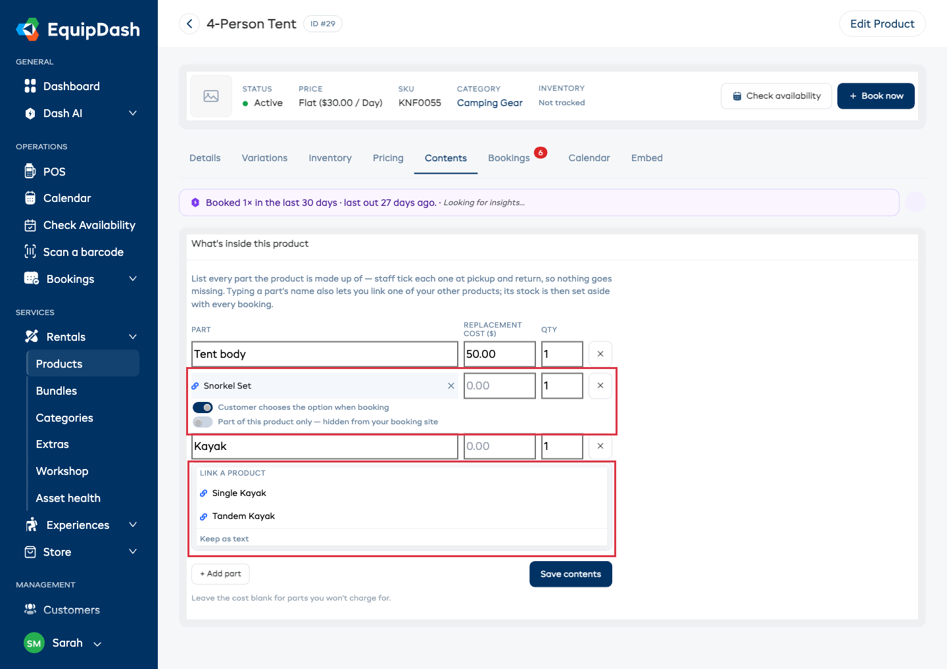Viewport: 947px width, 669px height.
Task: Select the Contents tab
Action: (446, 158)
